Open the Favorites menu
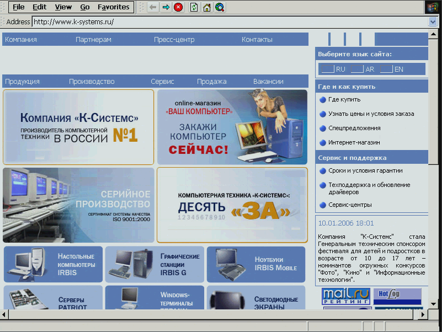 click(113, 7)
